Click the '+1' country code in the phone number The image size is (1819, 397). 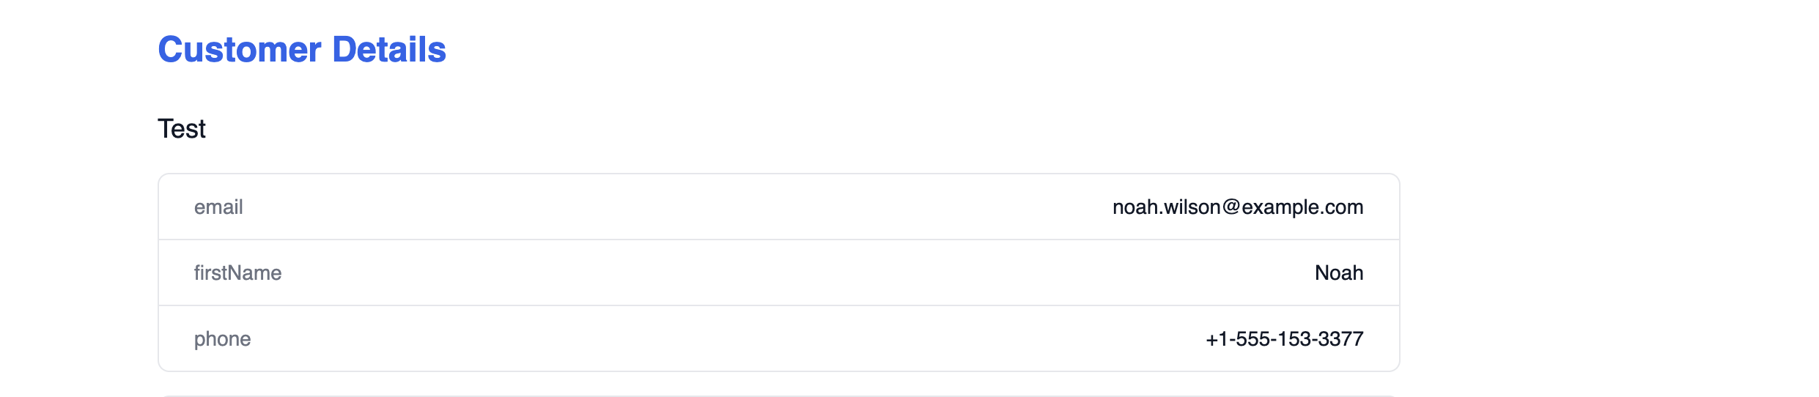1217,339
